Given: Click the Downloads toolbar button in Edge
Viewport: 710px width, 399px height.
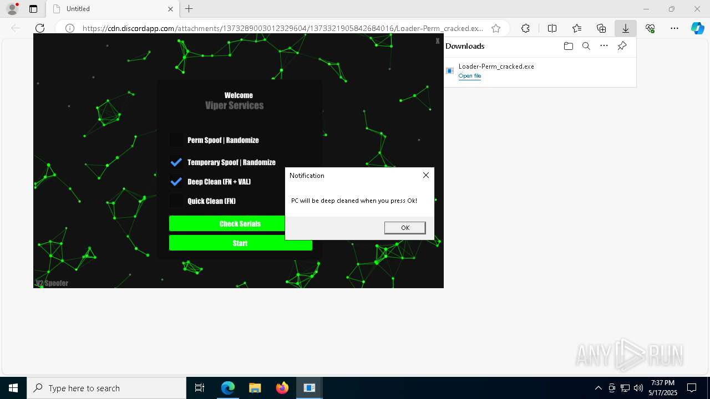Looking at the screenshot, I should tap(625, 28).
